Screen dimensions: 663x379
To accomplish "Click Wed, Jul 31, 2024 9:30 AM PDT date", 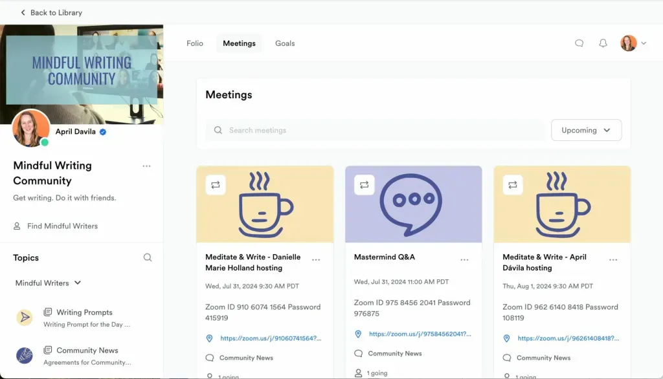I will click(x=252, y=286).
